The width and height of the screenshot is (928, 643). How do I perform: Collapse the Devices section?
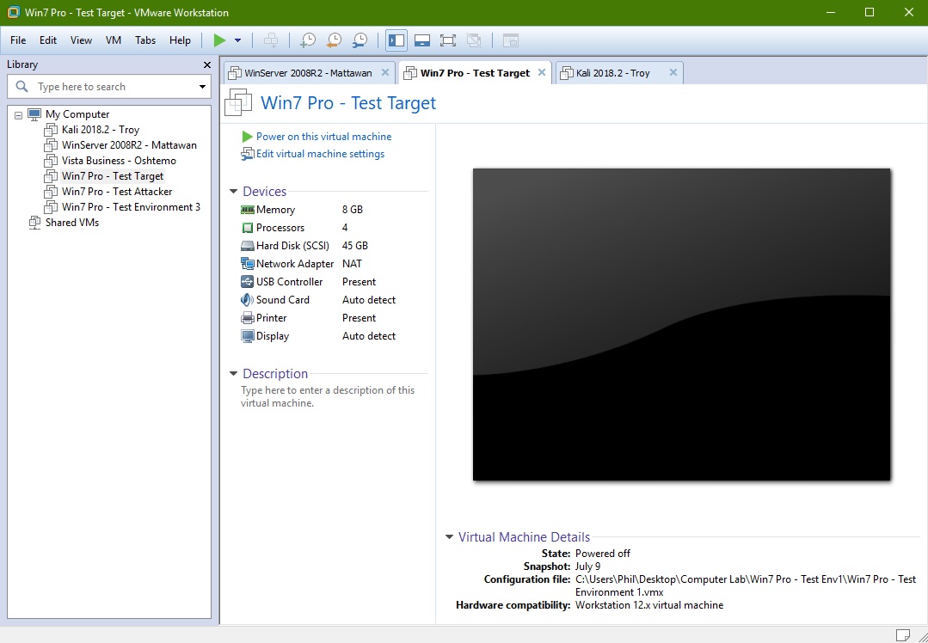click(x=234, y=191)
